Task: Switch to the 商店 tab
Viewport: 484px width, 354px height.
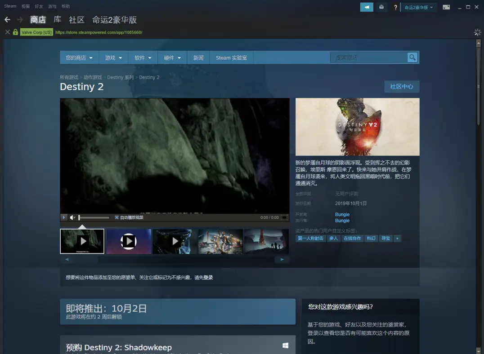Action: (x=38, y=20)
